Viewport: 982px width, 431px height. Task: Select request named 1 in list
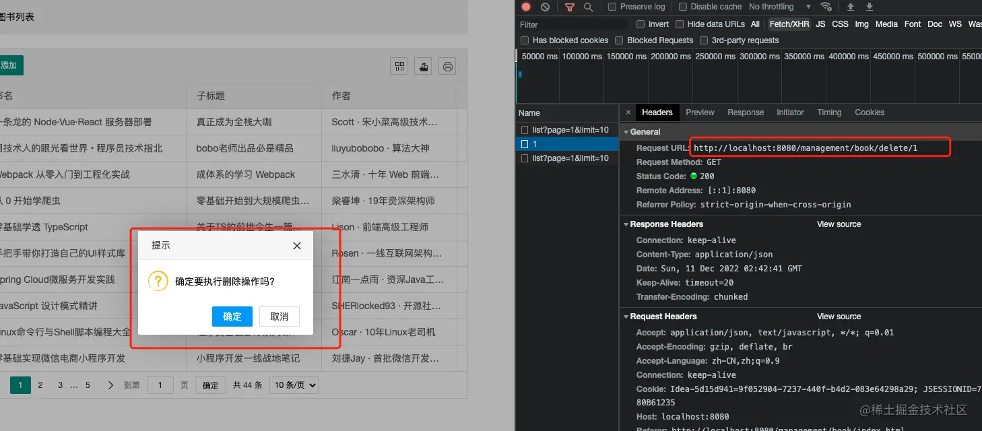point(567,144)
